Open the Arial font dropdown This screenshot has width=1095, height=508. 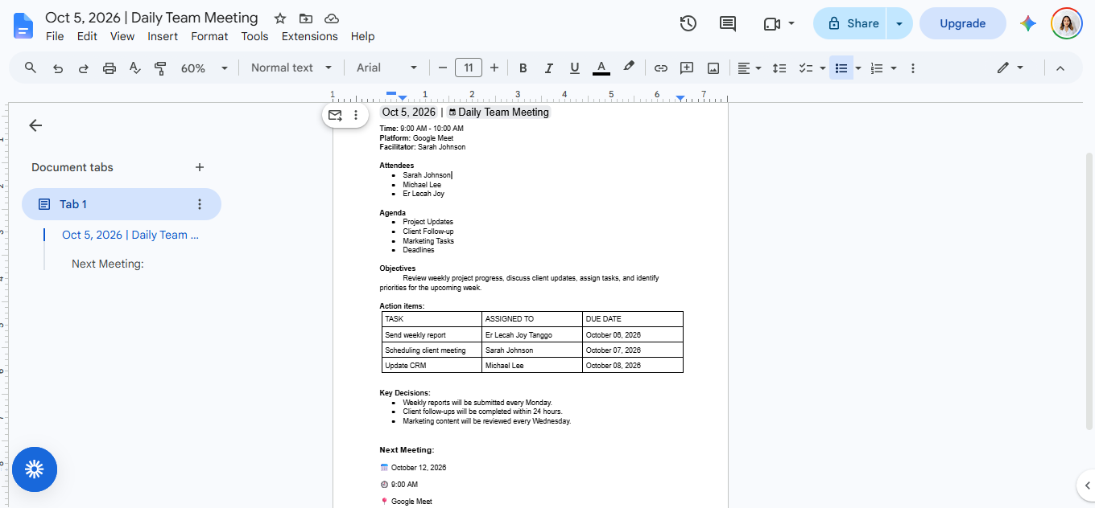pos(387,68)
